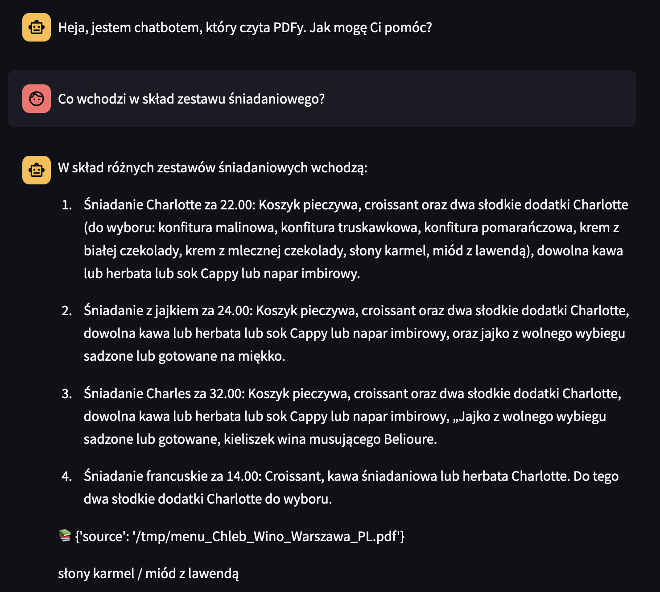The width and height of the screenshot is (660, 592).
Task: Click list number 4 in the answer
Action: click(x=66, y=476)
